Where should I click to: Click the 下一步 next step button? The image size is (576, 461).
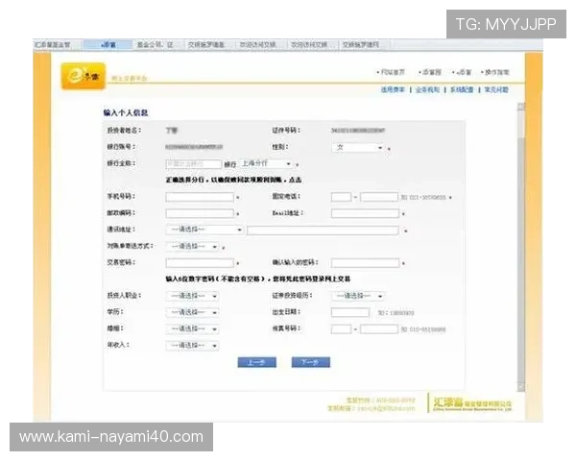pyautogui.click(x=311, y=362)
